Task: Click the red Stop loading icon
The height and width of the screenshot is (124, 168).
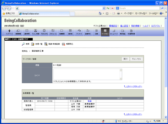Action: (x=112, y=8)
